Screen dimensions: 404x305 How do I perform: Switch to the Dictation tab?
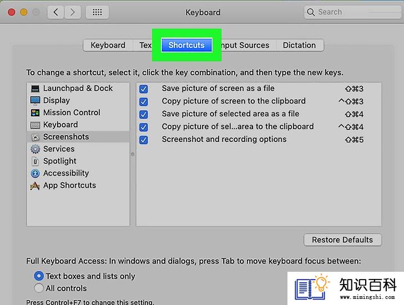[300, 45]
